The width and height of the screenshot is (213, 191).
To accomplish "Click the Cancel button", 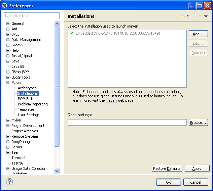I will pos(196,182).
